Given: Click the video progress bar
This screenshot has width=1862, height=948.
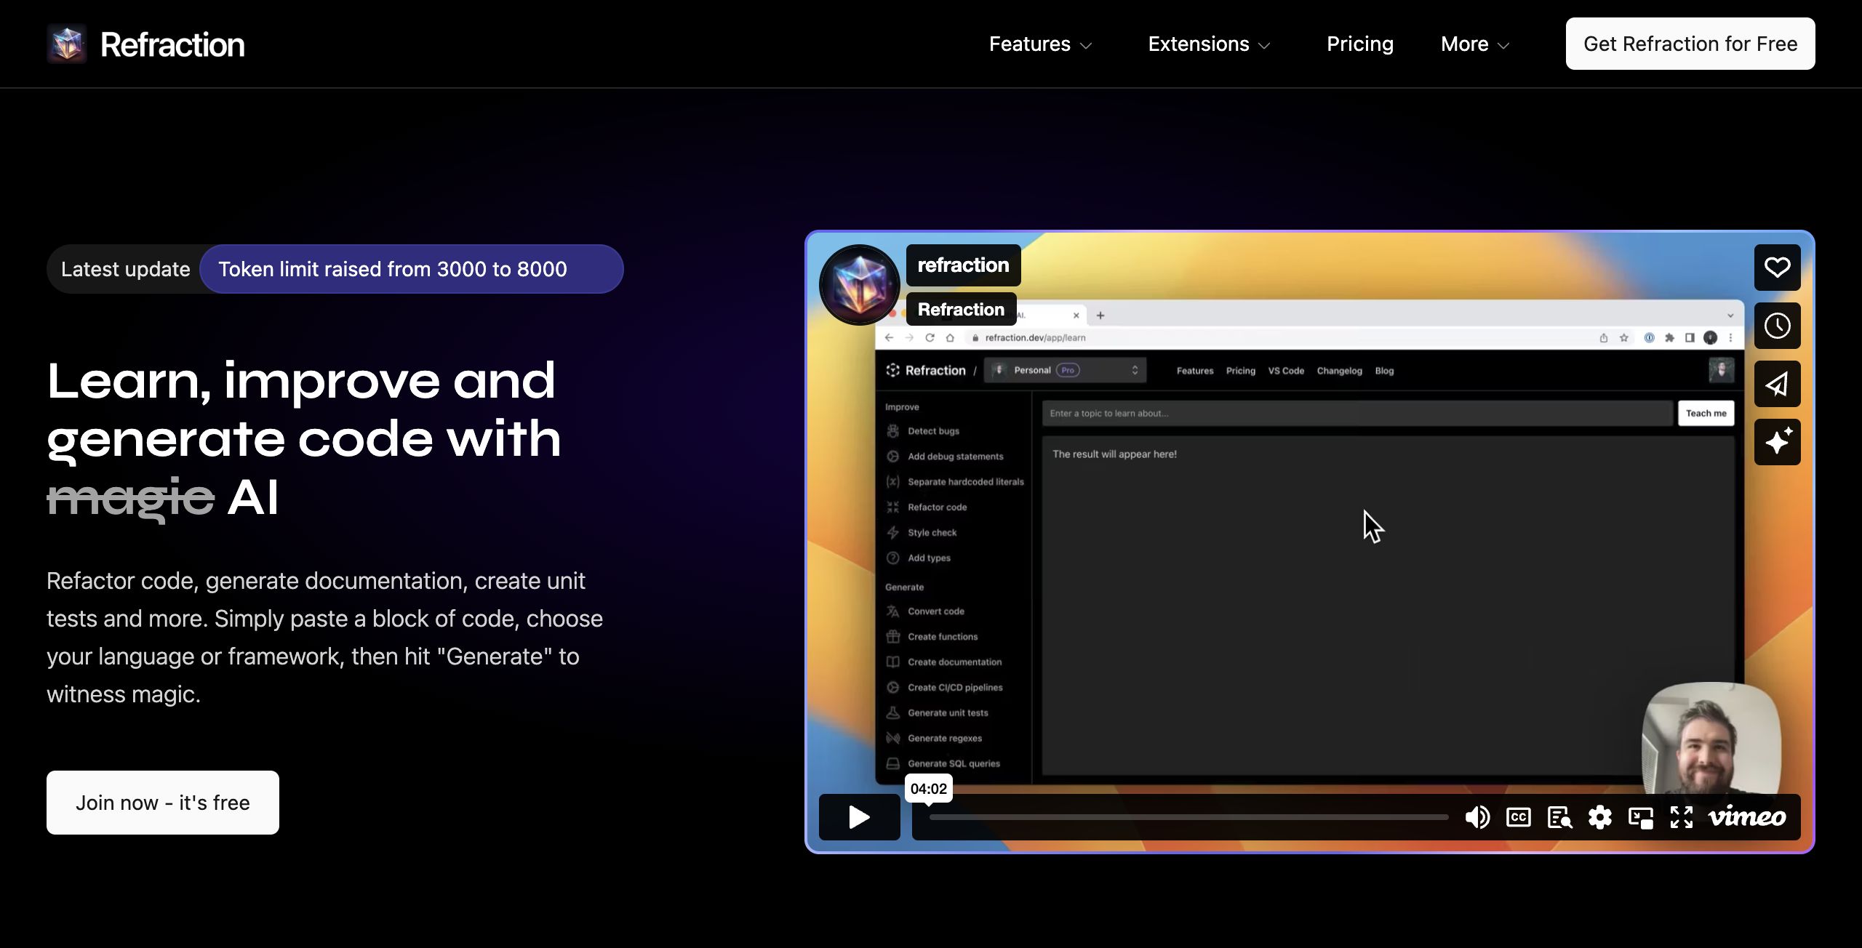Looking at the screenshot, I should coord(1188,817).
